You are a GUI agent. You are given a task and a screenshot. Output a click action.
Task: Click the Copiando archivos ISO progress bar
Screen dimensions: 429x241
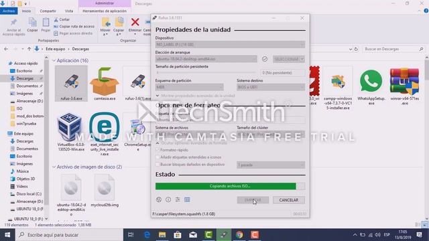[x=230, y=186]
